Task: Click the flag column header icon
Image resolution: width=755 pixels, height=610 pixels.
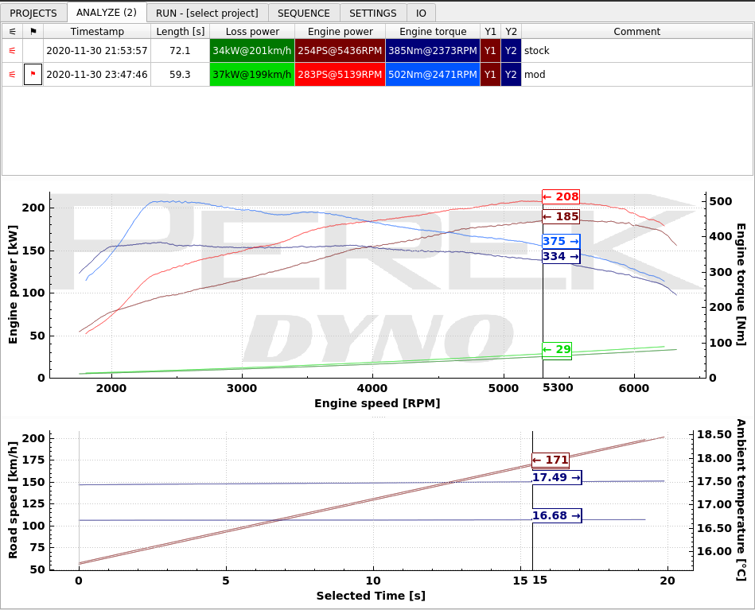Action: pos(33,31)
